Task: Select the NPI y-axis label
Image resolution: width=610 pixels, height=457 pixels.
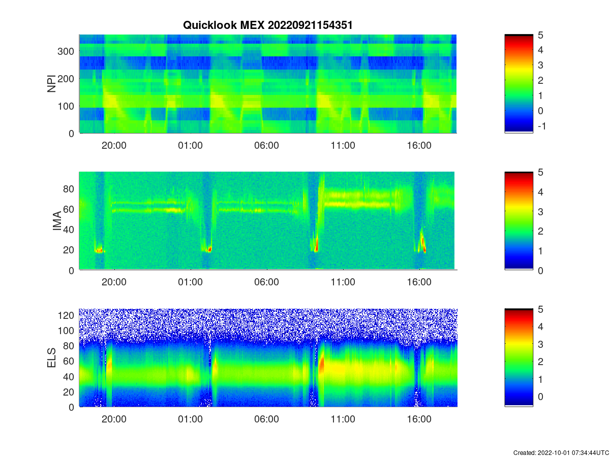Action: pos(52,84)
